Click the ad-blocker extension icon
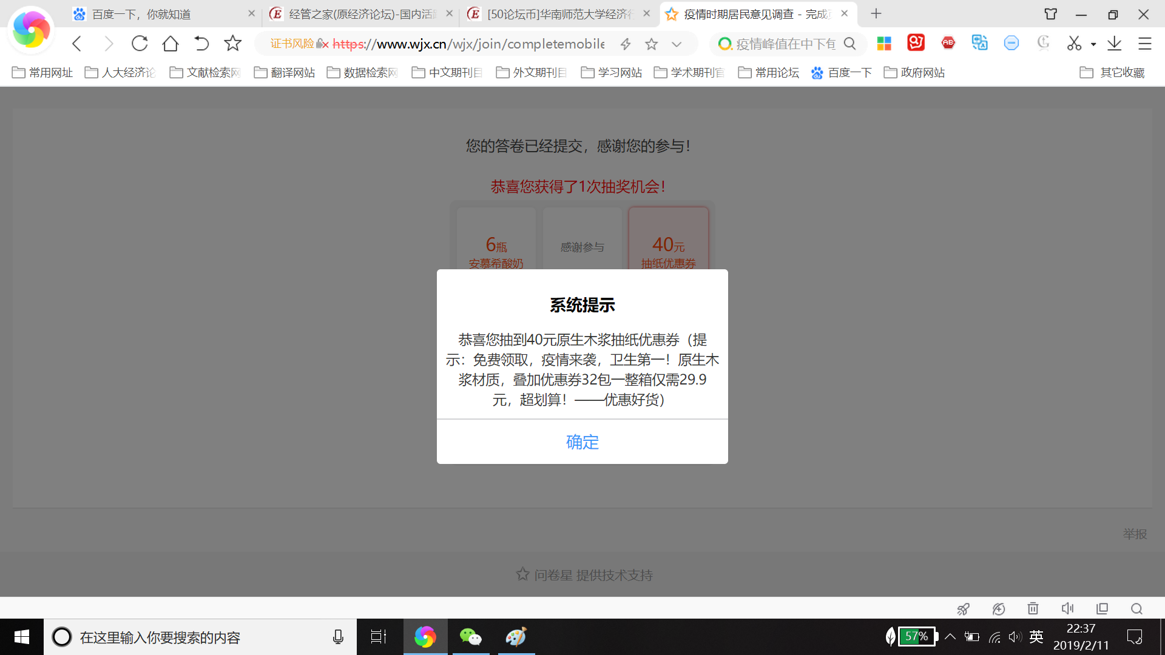Image resolution: width=1165 pixels, height=655 pixels. point(948,43)
